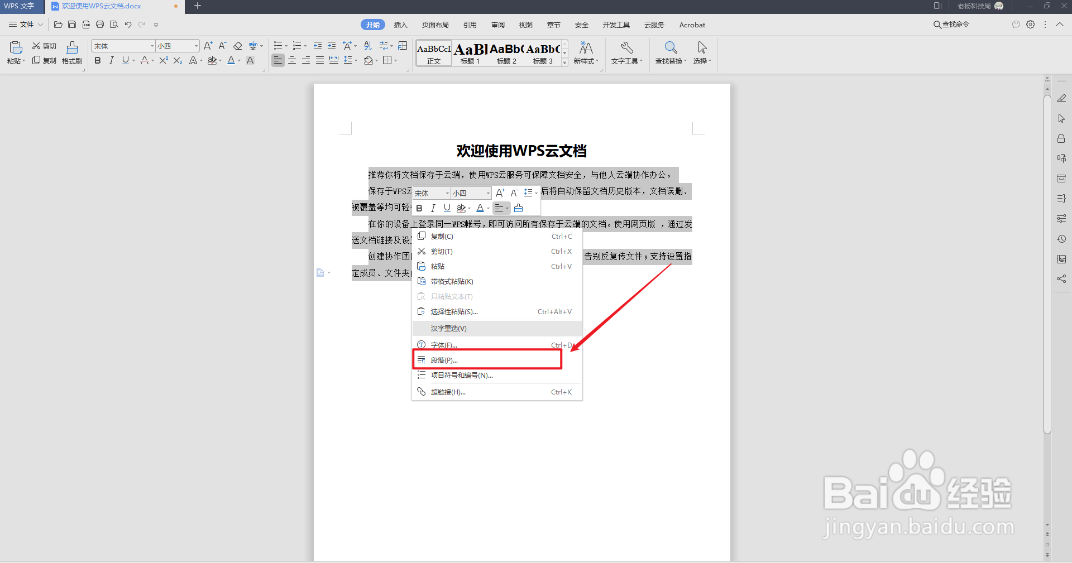
Task: Click the Print icon
Action: pos(100,25)
